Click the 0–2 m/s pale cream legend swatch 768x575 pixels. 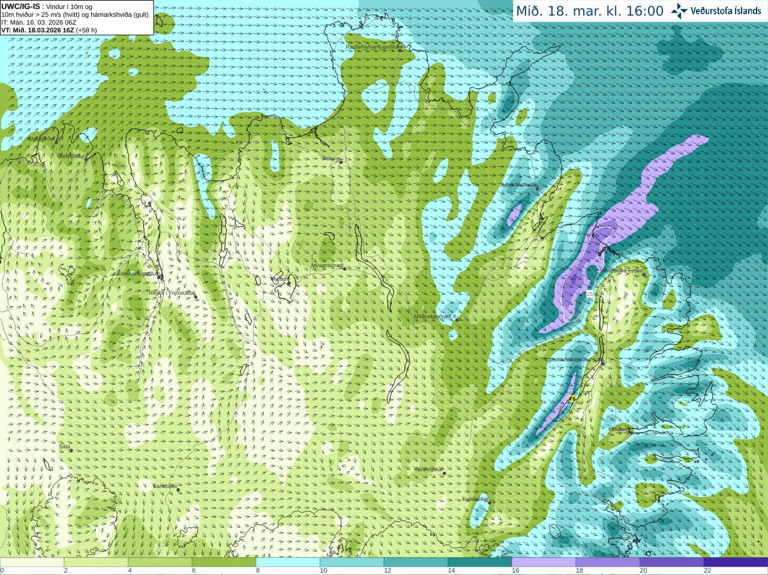click(x=32, y=562)
